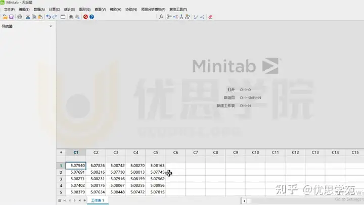364x205 pixels.
Task: Click the empty C6 cell in row 1
Action: tap(176, 166)
